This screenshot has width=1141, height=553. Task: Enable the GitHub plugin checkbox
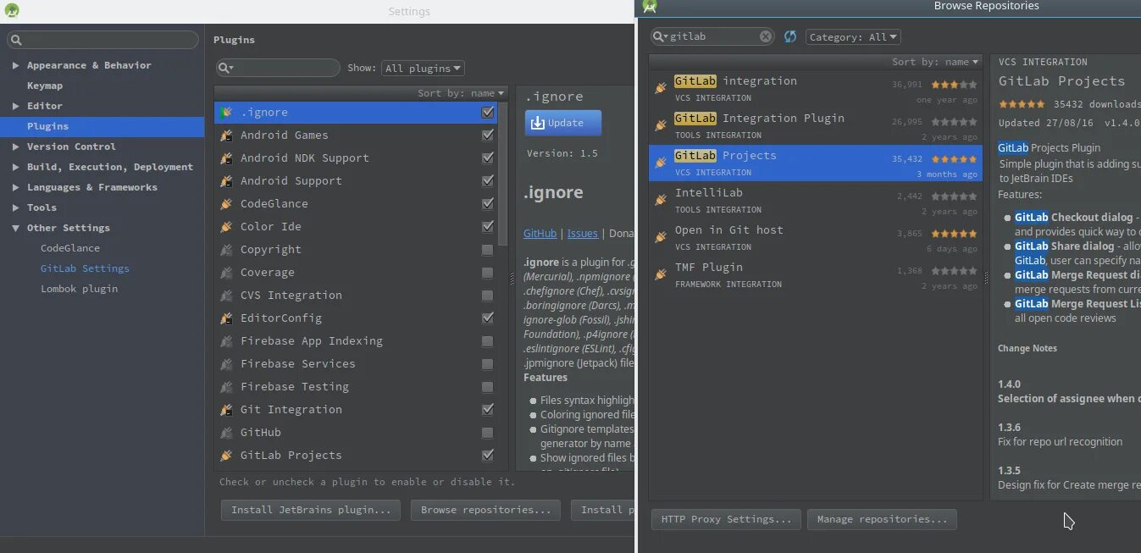coord(487,433)
